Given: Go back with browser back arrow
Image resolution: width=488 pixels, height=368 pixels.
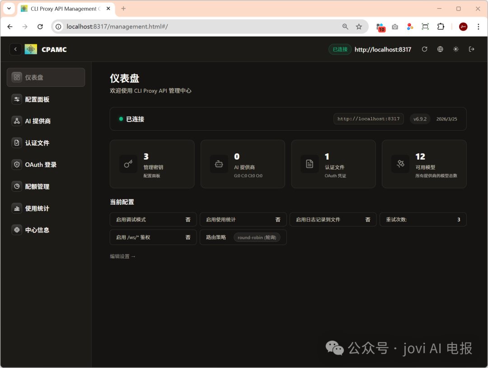Looking at the screenshot, I should [x=10, y=27].
